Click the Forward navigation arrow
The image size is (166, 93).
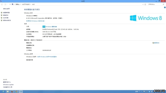click(5, 4)
